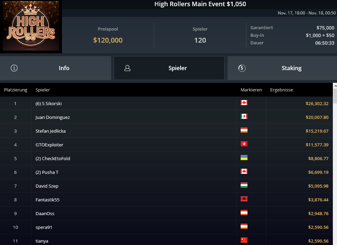Click Ukraine flag beside CheckEtoFold

click(244, 157)
